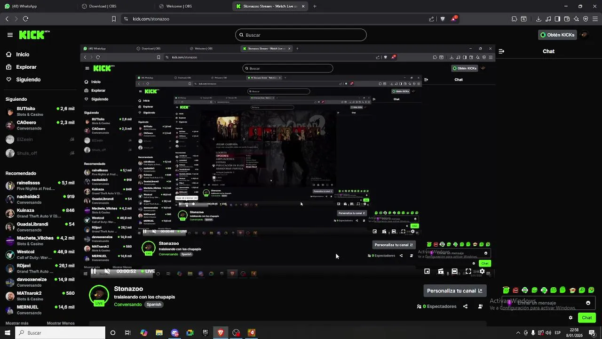Click Stonazoo channel avatar
The width and height of the screenshot is (602, 339).
[99, 295]
